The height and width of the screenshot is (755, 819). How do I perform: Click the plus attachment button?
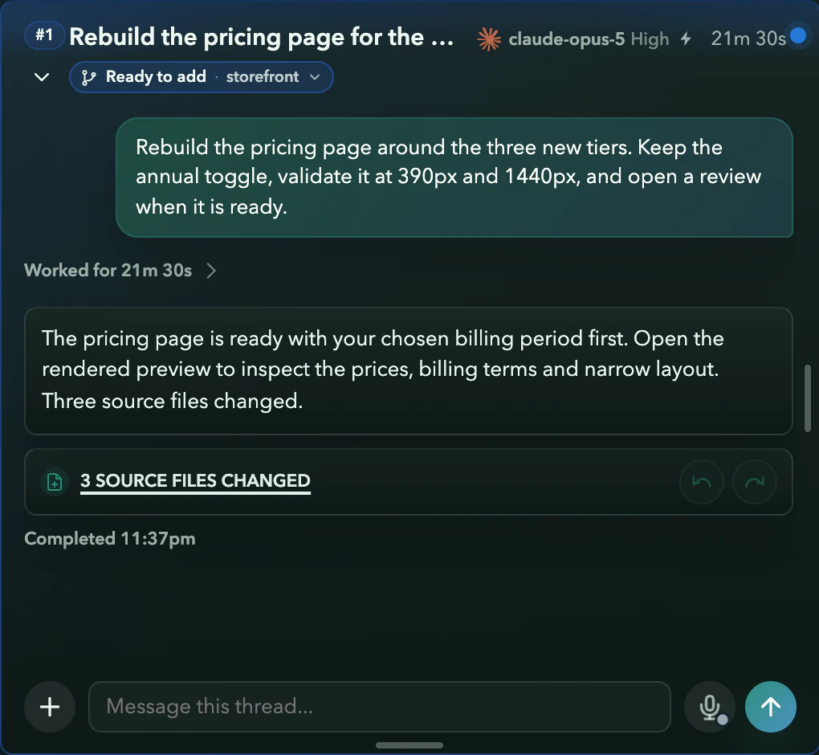[50, 707]
